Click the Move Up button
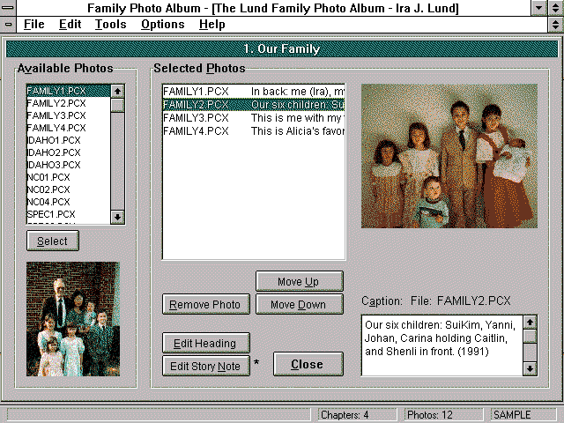Screen dimensions: 564x423 coord(298,282)
